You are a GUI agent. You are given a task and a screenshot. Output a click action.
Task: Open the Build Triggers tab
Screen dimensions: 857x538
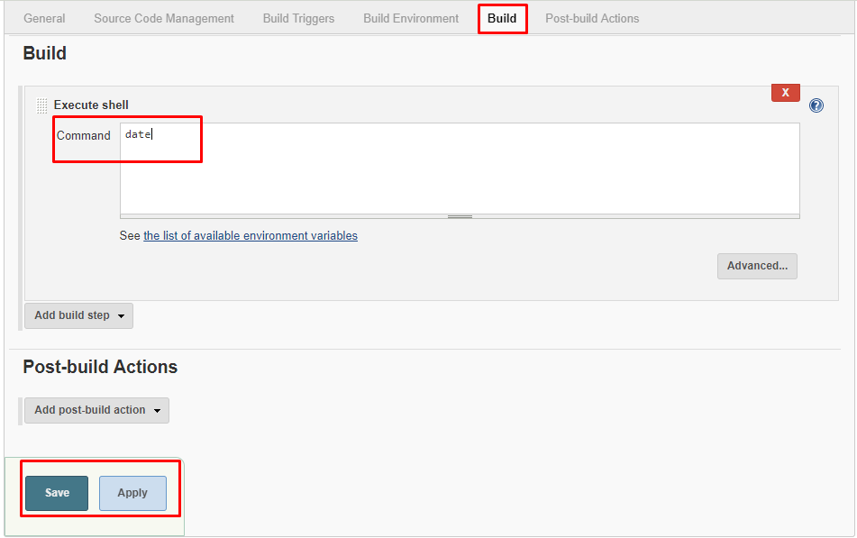click(x=298, y=18)
